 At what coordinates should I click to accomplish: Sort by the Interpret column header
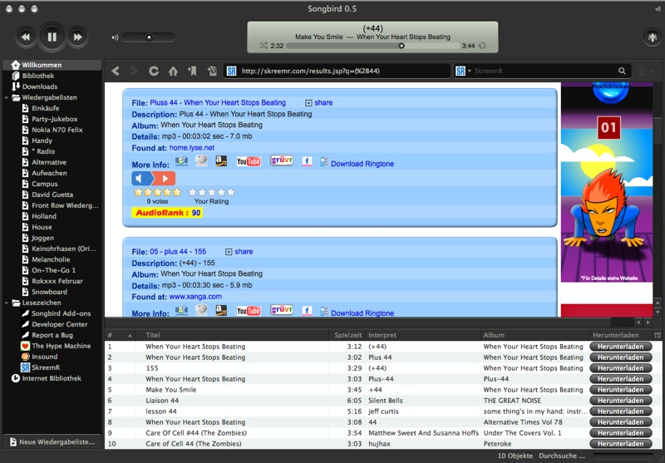pyautogui.click(x=423, y=335)
